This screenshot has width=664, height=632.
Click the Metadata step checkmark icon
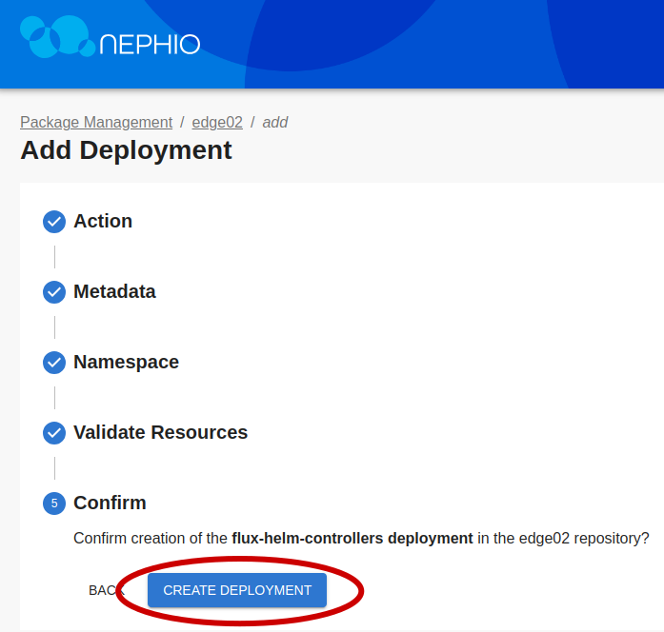coord(54,292)
